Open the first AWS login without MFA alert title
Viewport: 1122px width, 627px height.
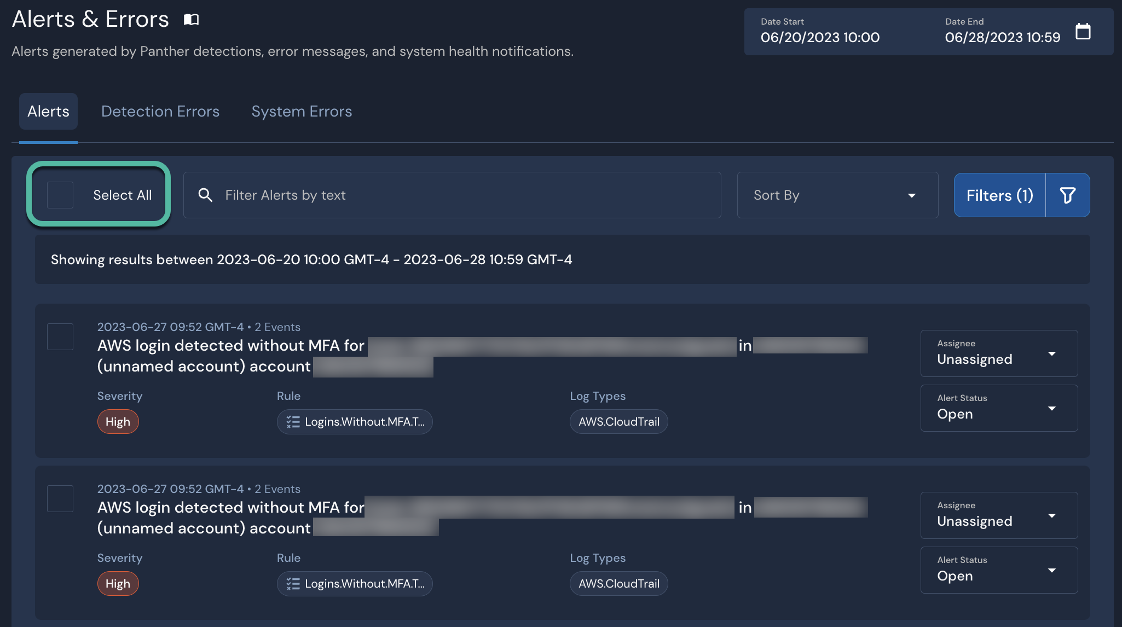[x=230, y=345]
